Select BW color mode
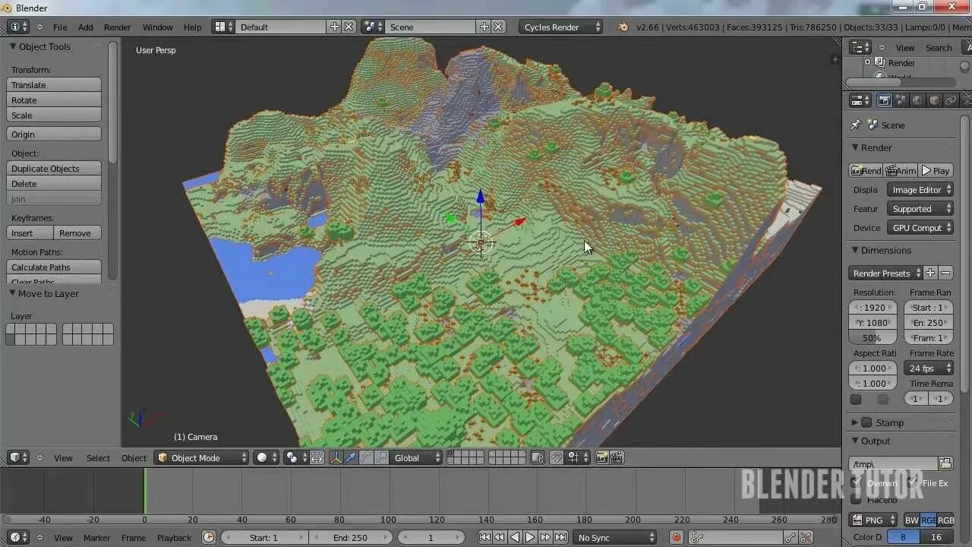972x547 pixels. click(x=911, y=520)
